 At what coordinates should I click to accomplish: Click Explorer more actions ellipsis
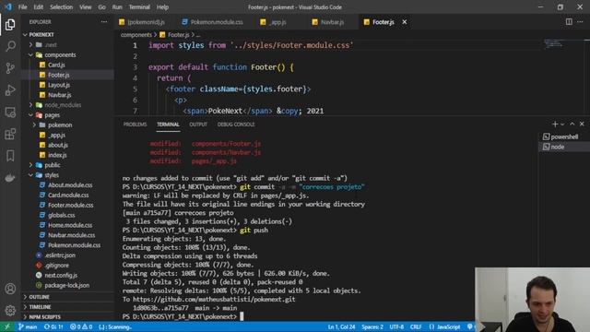coord(104,22)
